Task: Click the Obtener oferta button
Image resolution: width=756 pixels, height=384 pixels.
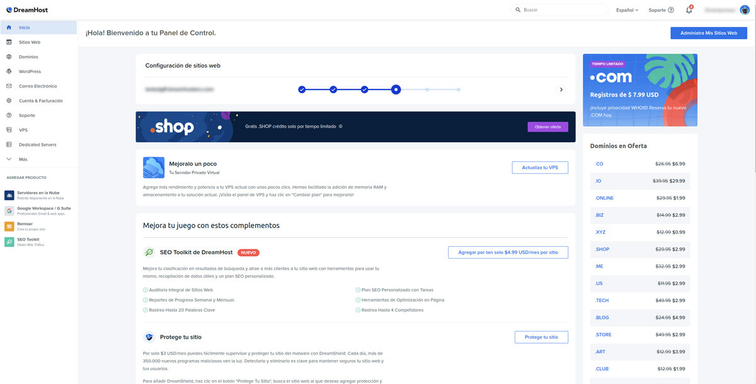Action: click(547, 127)
